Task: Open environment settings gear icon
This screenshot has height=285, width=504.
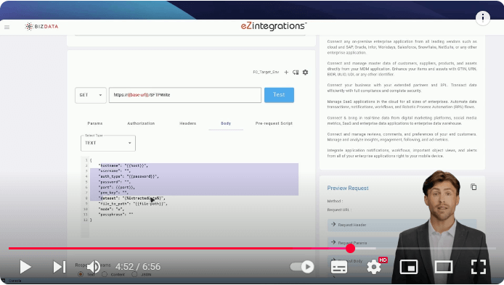Action: 305,73
